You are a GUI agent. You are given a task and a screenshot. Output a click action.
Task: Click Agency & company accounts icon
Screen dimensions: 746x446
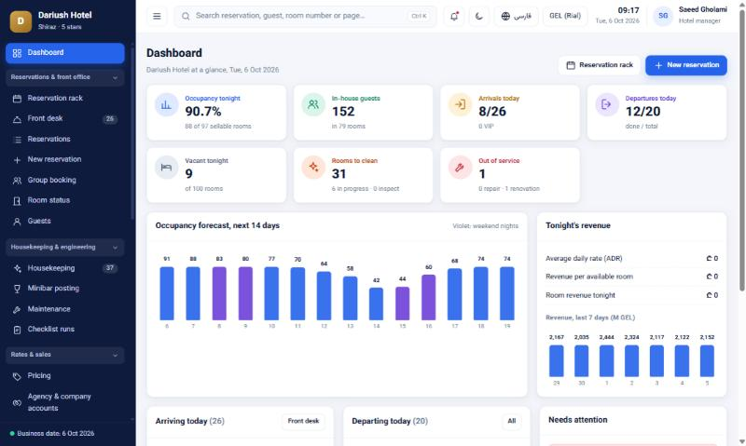coord(17,403)
